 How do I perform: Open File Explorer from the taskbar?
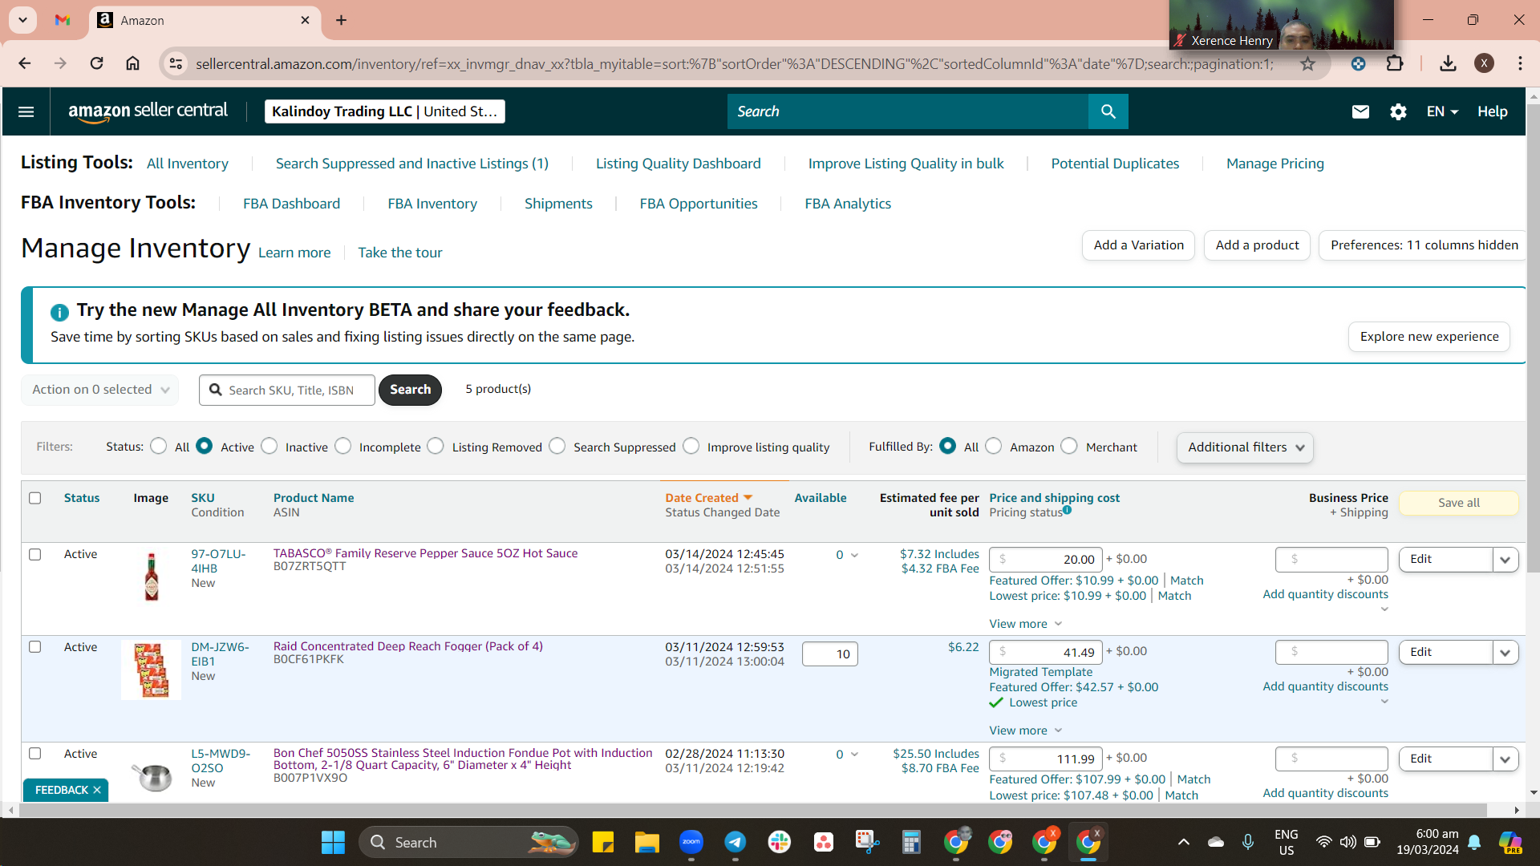pyautogui.click(x=646, y=842)
